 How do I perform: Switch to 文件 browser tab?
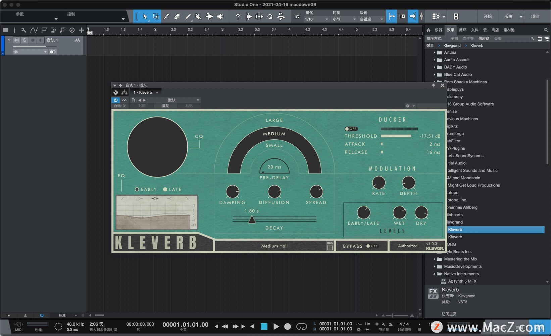pyautogui.click(x=474, y=30)
